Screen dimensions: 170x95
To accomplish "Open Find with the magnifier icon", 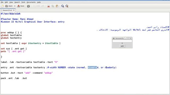I will [63, 6].
